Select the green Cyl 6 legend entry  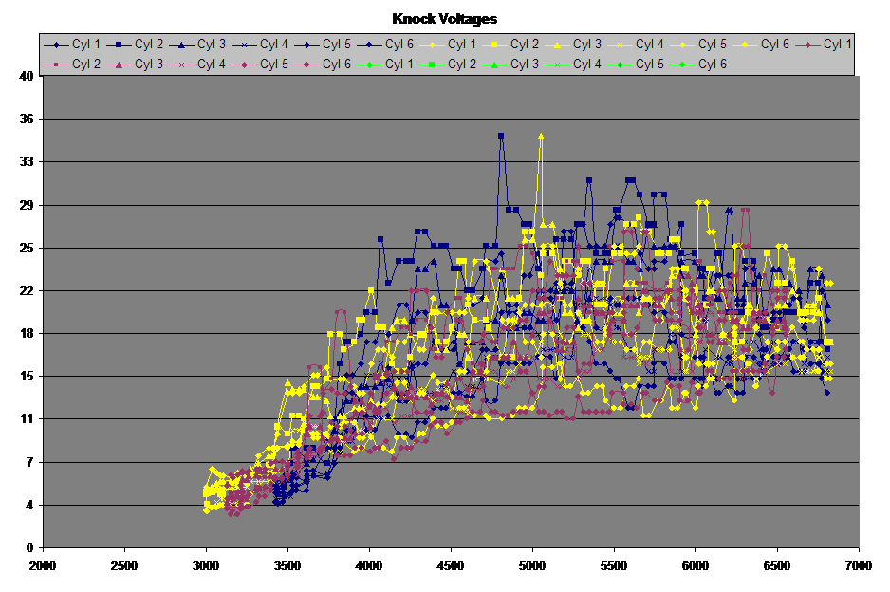700,64
